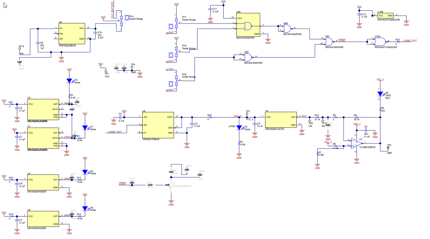This screenshot has width=430, height=239.
Task: Click the LOGIC_OUT net label near R23
Action: point(410,40)
